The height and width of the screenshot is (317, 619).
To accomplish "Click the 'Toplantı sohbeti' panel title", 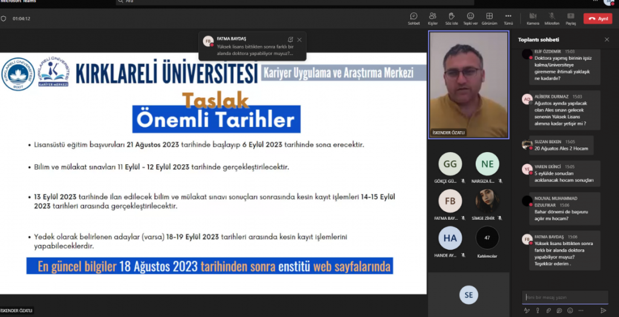I will coord(539,39).
